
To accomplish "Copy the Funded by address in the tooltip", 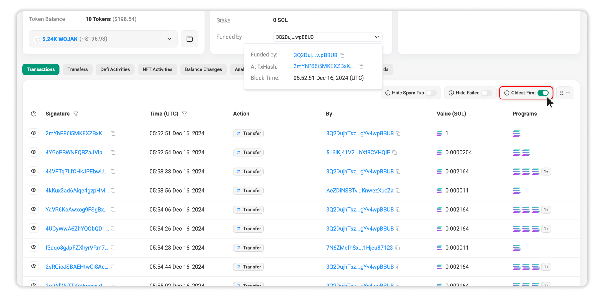I will [x=342, y=55].
